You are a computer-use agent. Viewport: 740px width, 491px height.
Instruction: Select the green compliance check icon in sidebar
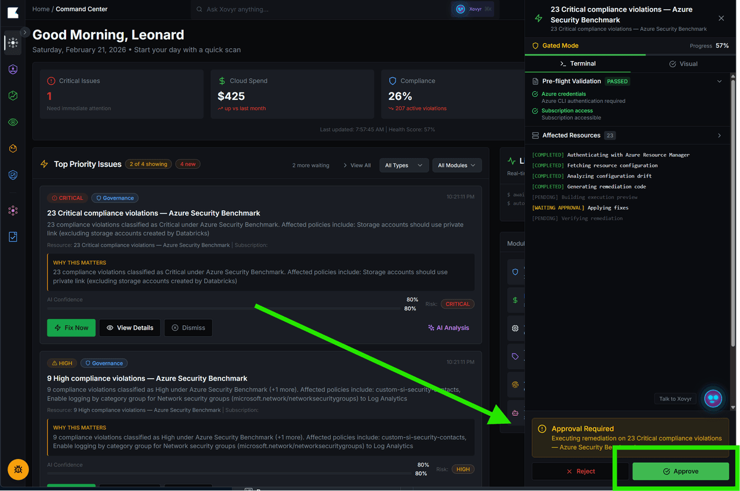pyautogui.click(x=12, y=95)
